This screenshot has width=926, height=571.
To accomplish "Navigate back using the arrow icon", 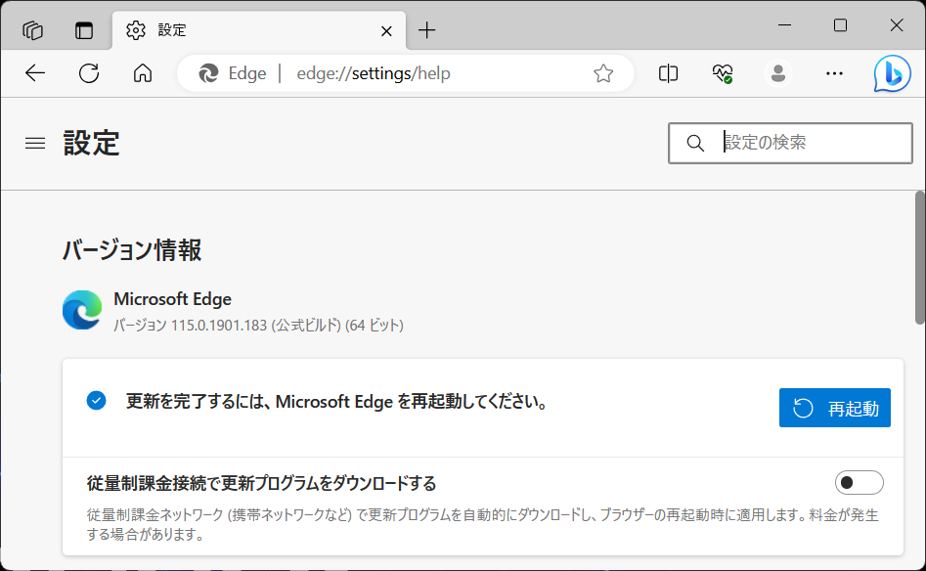I will pyautogui.click(x=35, y=73).
